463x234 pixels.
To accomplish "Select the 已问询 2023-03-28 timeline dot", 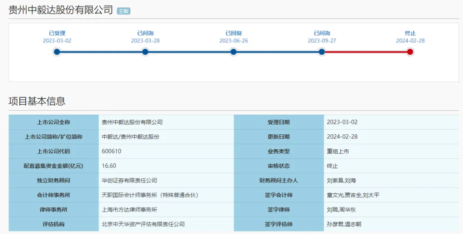I will (145, 52).
